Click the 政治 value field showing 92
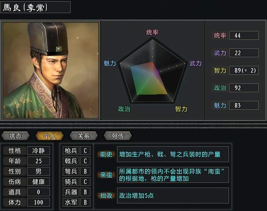The width and height of the screenshot is (267, 211). click(244, 88)
